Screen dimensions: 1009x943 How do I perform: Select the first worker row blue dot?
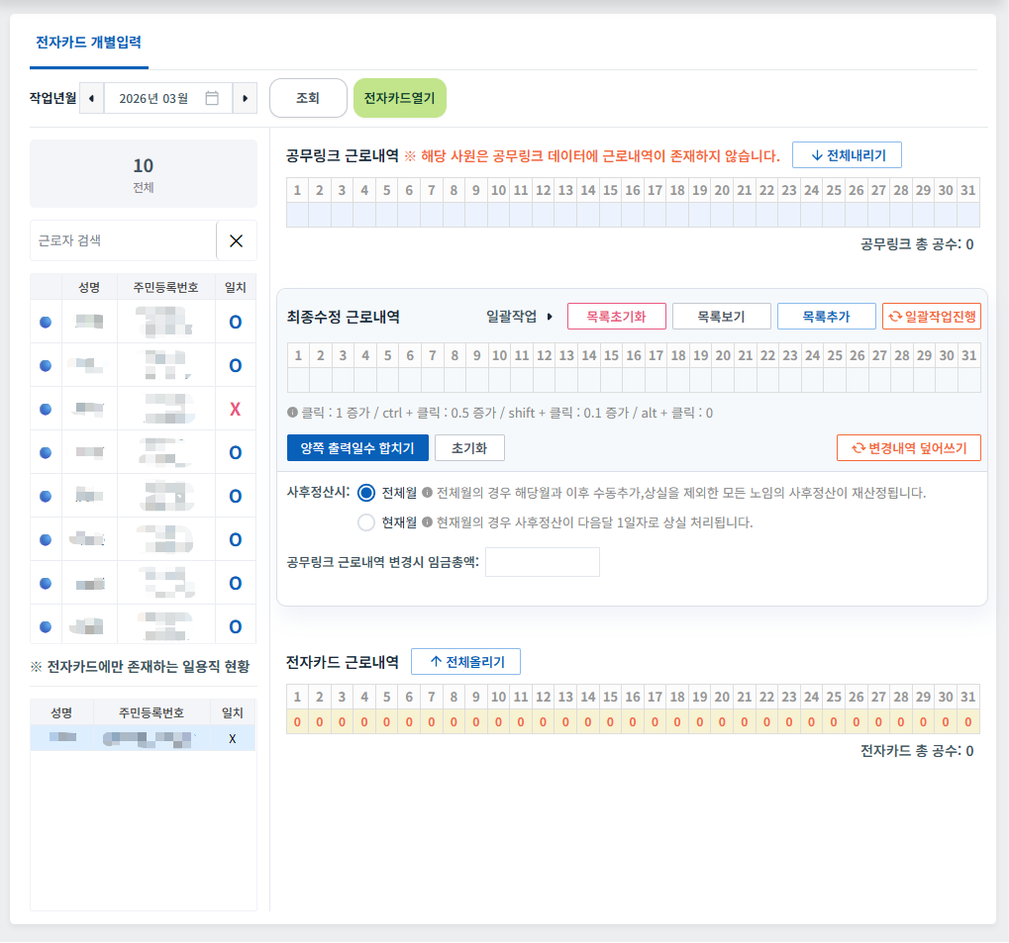46,322
